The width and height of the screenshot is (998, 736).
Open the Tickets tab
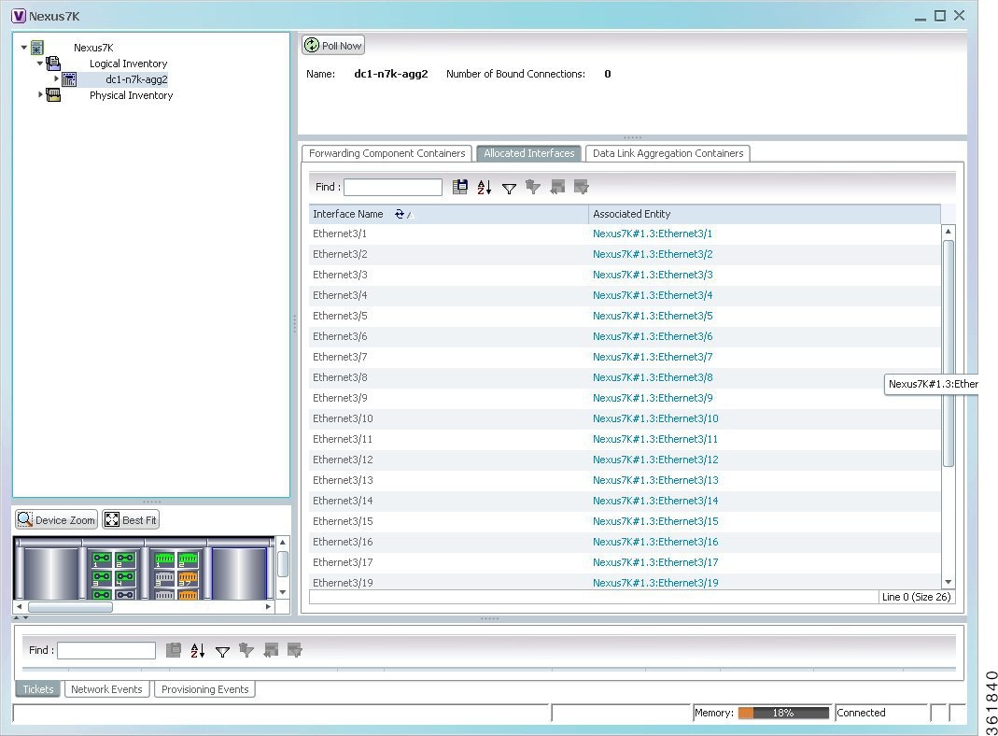(x=38, y=689)
